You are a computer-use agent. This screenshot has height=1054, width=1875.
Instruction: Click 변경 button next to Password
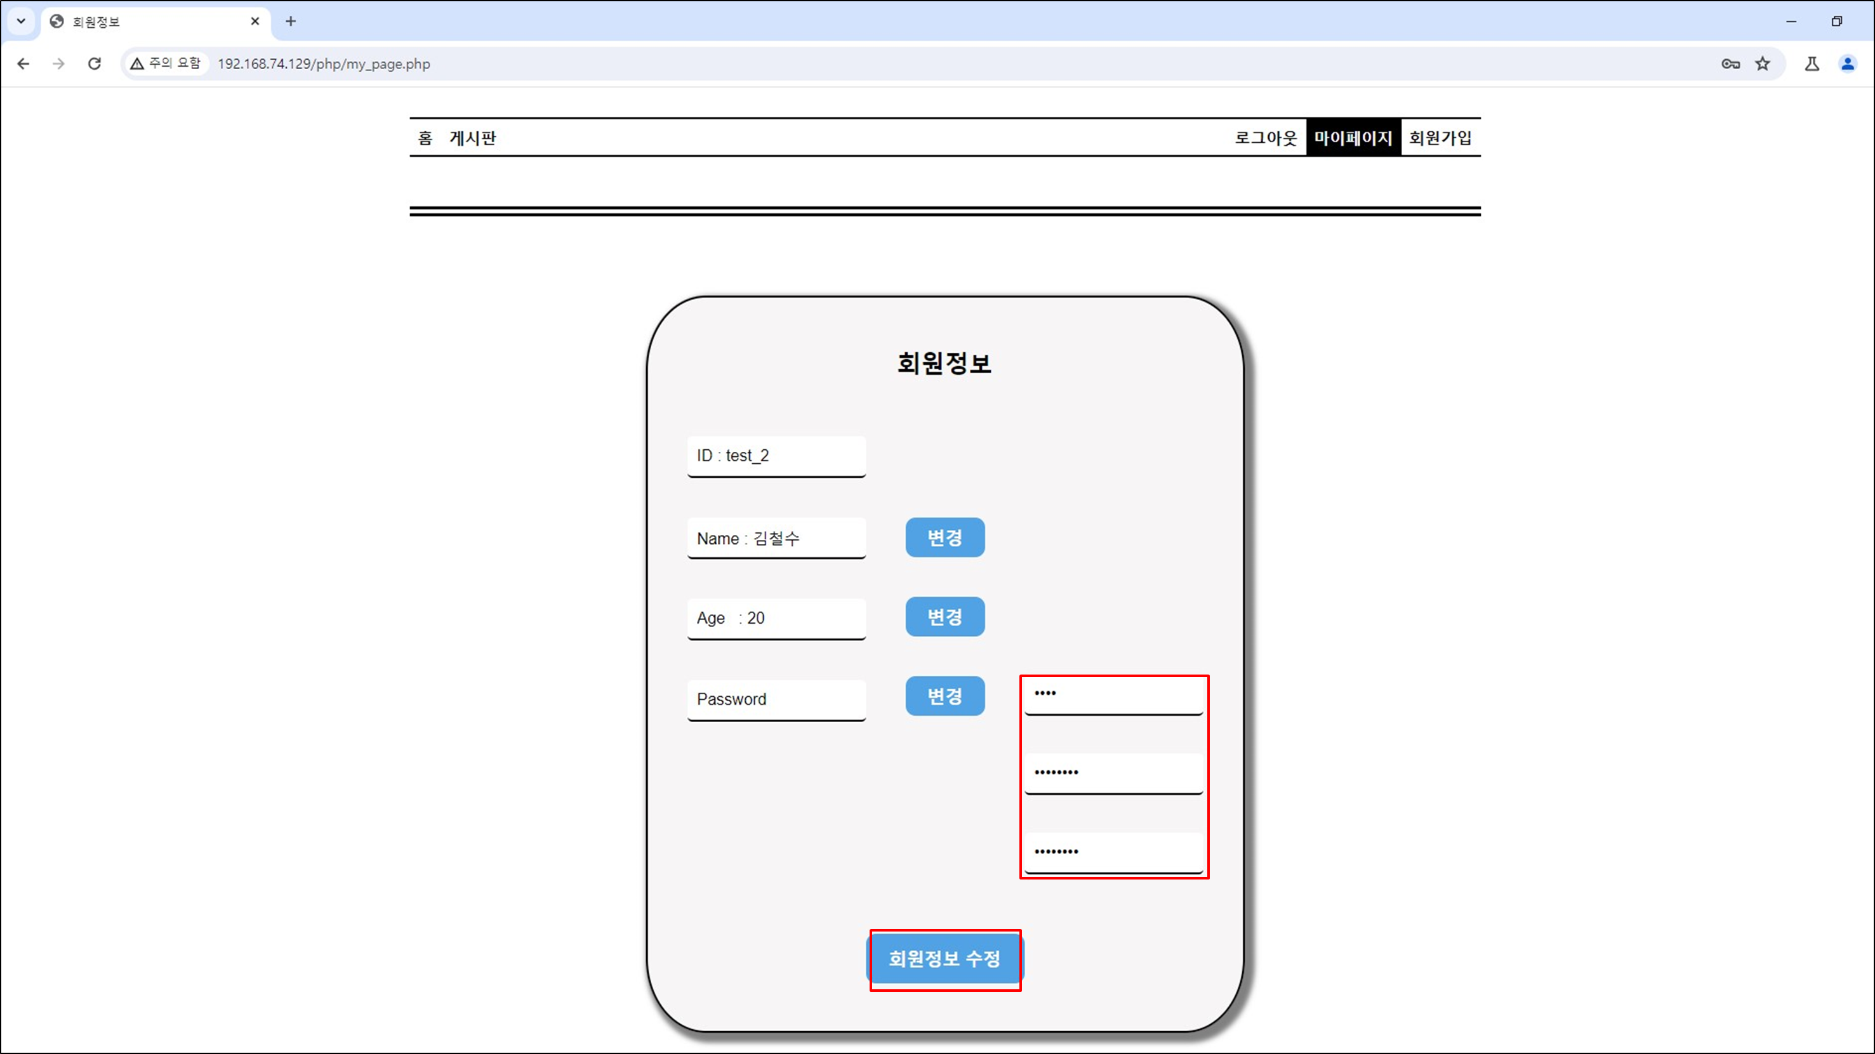click(x=944, y=696)
